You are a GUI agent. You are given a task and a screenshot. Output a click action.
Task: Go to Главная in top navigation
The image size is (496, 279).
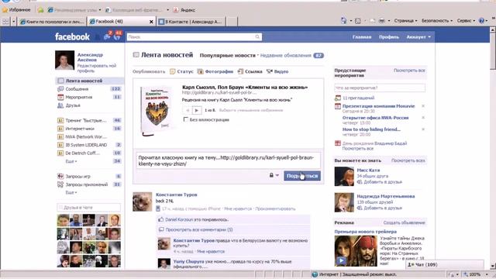click(x=362, y=37)
